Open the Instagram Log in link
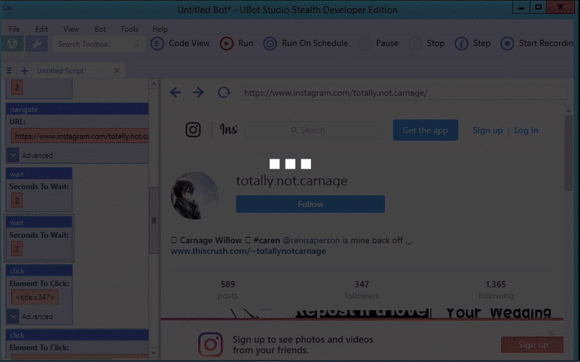The height and width of the screenshot is (362, 580). [526, 131]
